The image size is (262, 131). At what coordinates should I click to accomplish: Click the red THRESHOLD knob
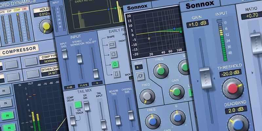coord(233,88)
